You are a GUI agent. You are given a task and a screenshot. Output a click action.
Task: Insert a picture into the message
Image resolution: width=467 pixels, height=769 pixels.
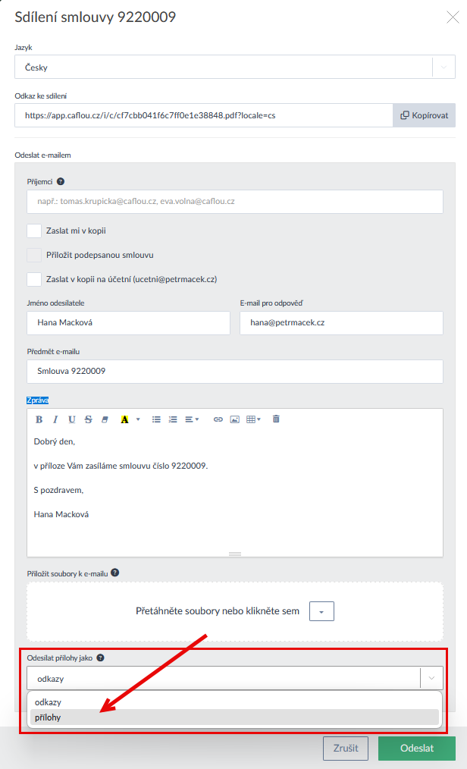235,419
